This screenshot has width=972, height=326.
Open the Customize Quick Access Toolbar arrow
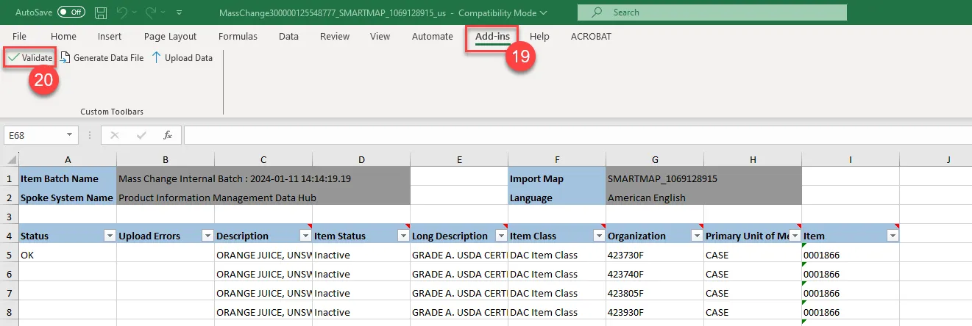180,12
